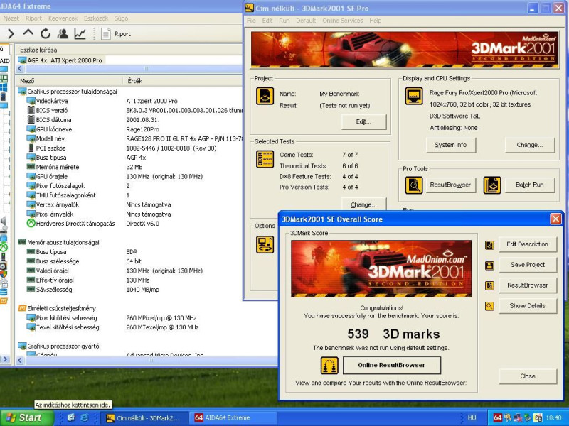Click the Close button in score dialog
569x426 pixels.
[527, 376]
